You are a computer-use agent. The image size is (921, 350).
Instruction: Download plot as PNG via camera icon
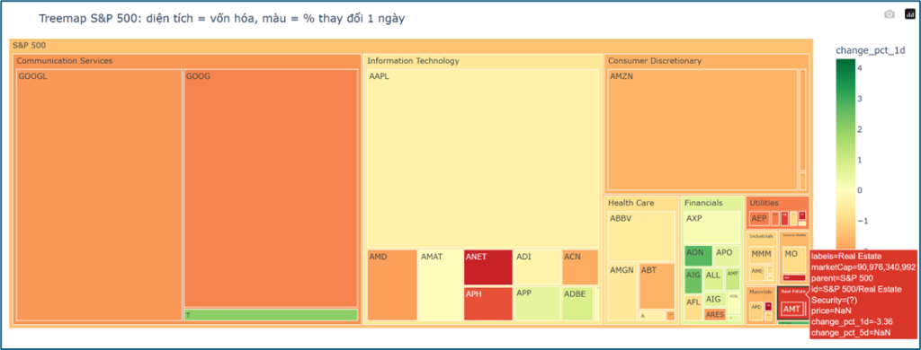pos(890,14)
